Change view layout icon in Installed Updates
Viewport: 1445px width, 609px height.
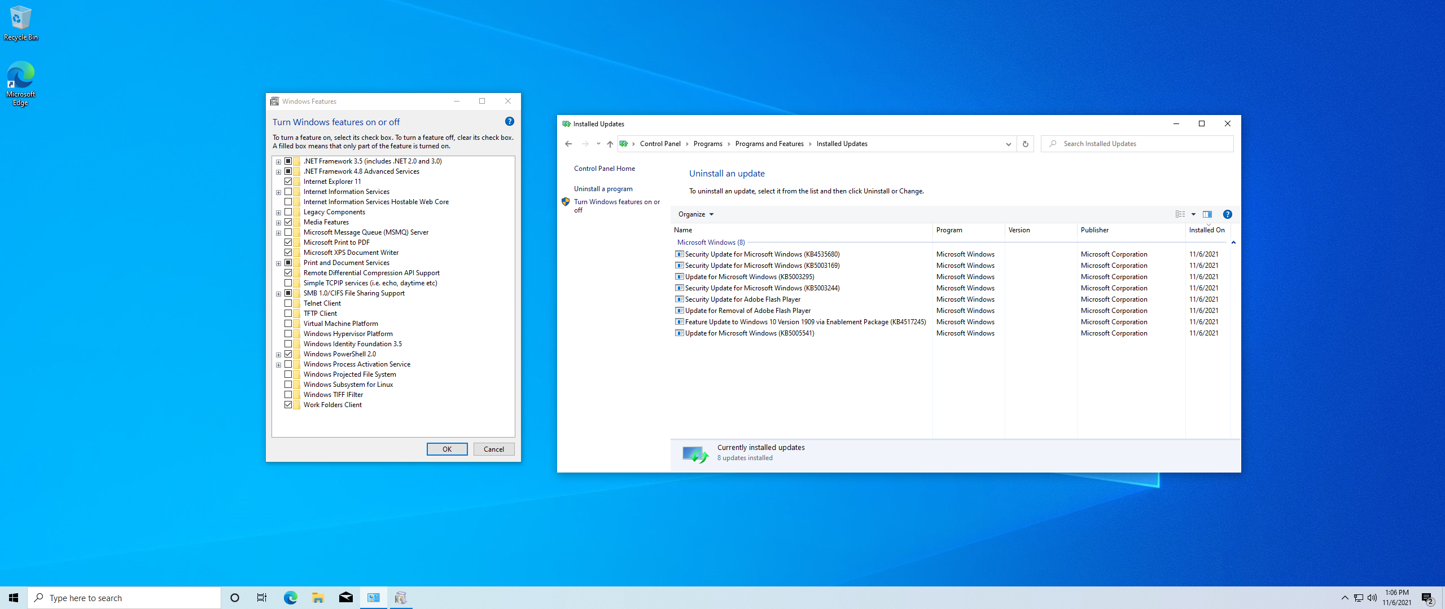1180,214
